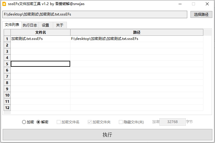215x143 pixels.
Task: Select row header 10
Action: point(7,95)
